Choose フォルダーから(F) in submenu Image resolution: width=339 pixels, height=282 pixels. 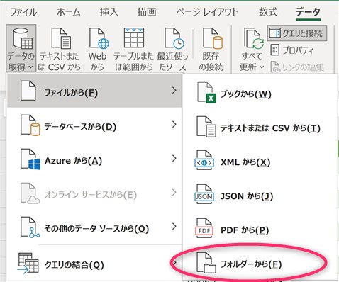pos(260,263)
